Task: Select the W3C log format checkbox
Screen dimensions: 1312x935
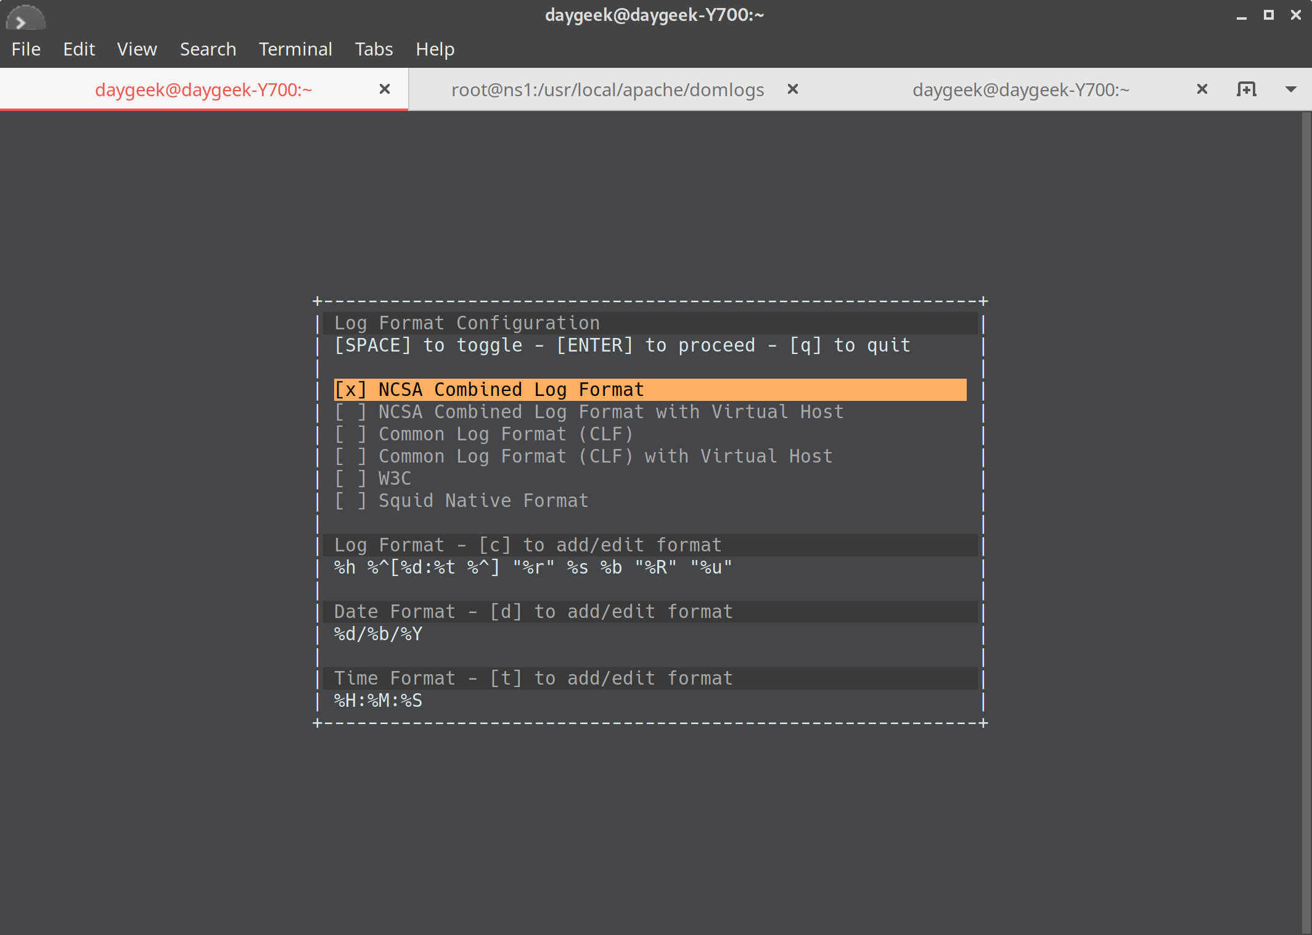Action: point(350,479)
